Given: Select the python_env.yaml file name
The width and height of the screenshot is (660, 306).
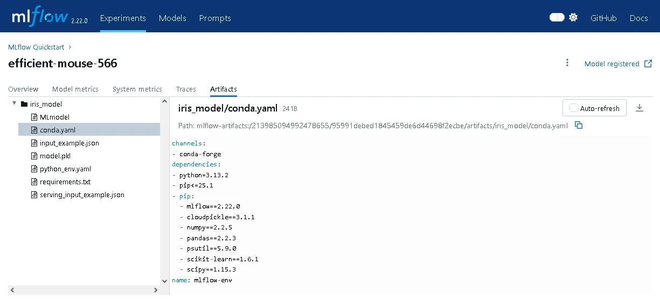Looking at the screenshot, I should pos(65,169).
